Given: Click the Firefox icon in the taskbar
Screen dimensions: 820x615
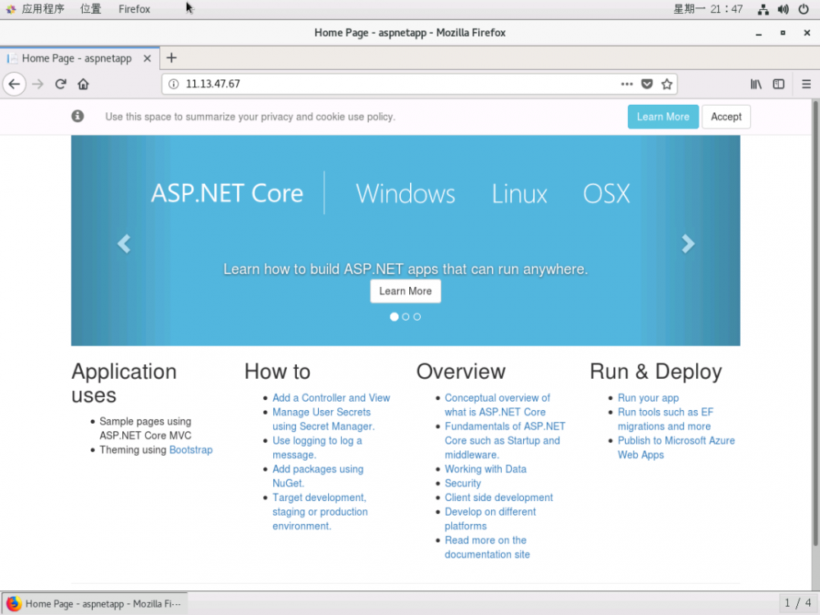Looking at the screenshot, I should 14,604.
